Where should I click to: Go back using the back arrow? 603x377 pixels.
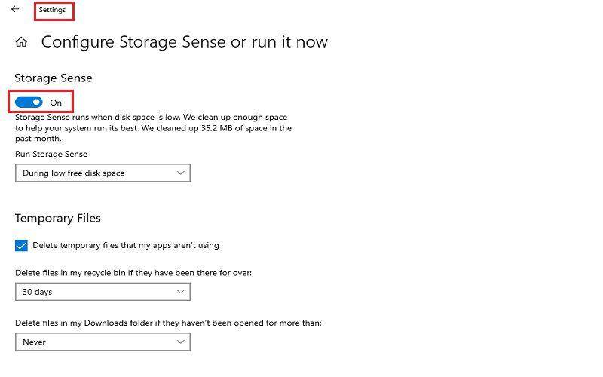15,9
